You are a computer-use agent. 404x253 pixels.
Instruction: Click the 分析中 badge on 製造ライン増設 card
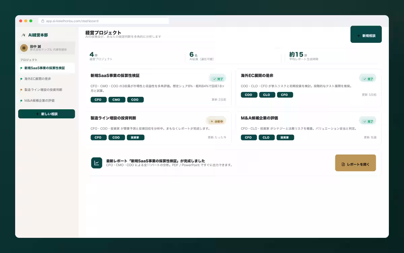click(216, 121)
